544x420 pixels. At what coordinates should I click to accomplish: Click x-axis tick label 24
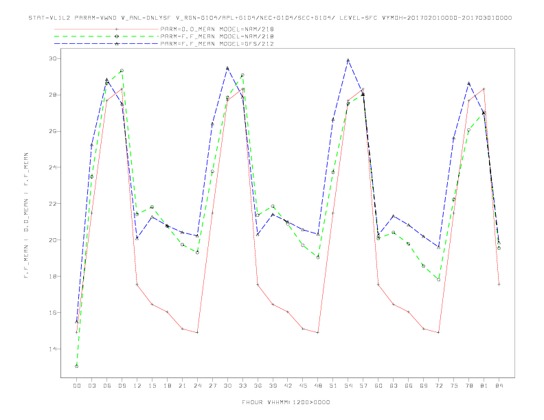tap(197, 386)
